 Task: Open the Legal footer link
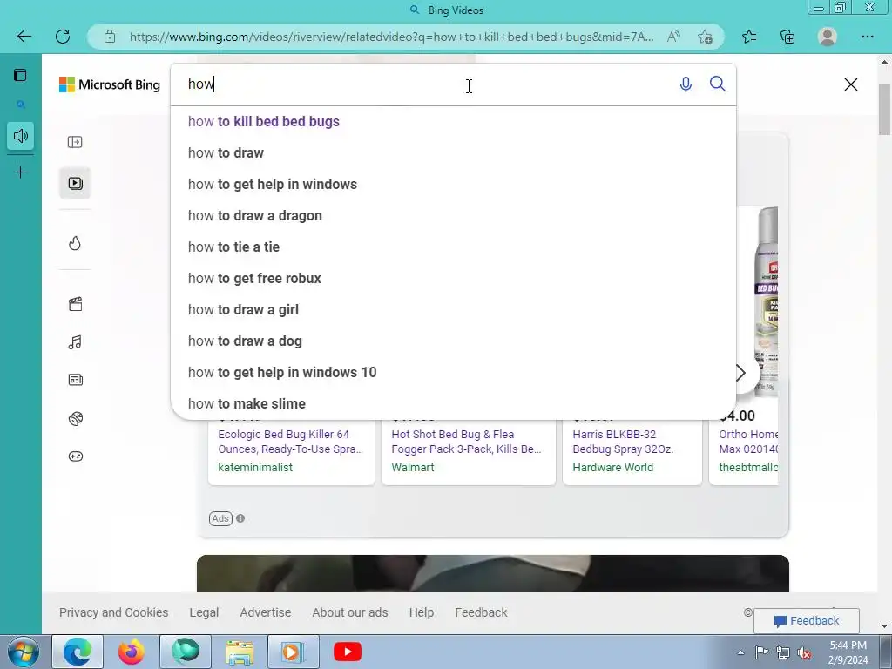pyautogui.click(x=204, y=612)
